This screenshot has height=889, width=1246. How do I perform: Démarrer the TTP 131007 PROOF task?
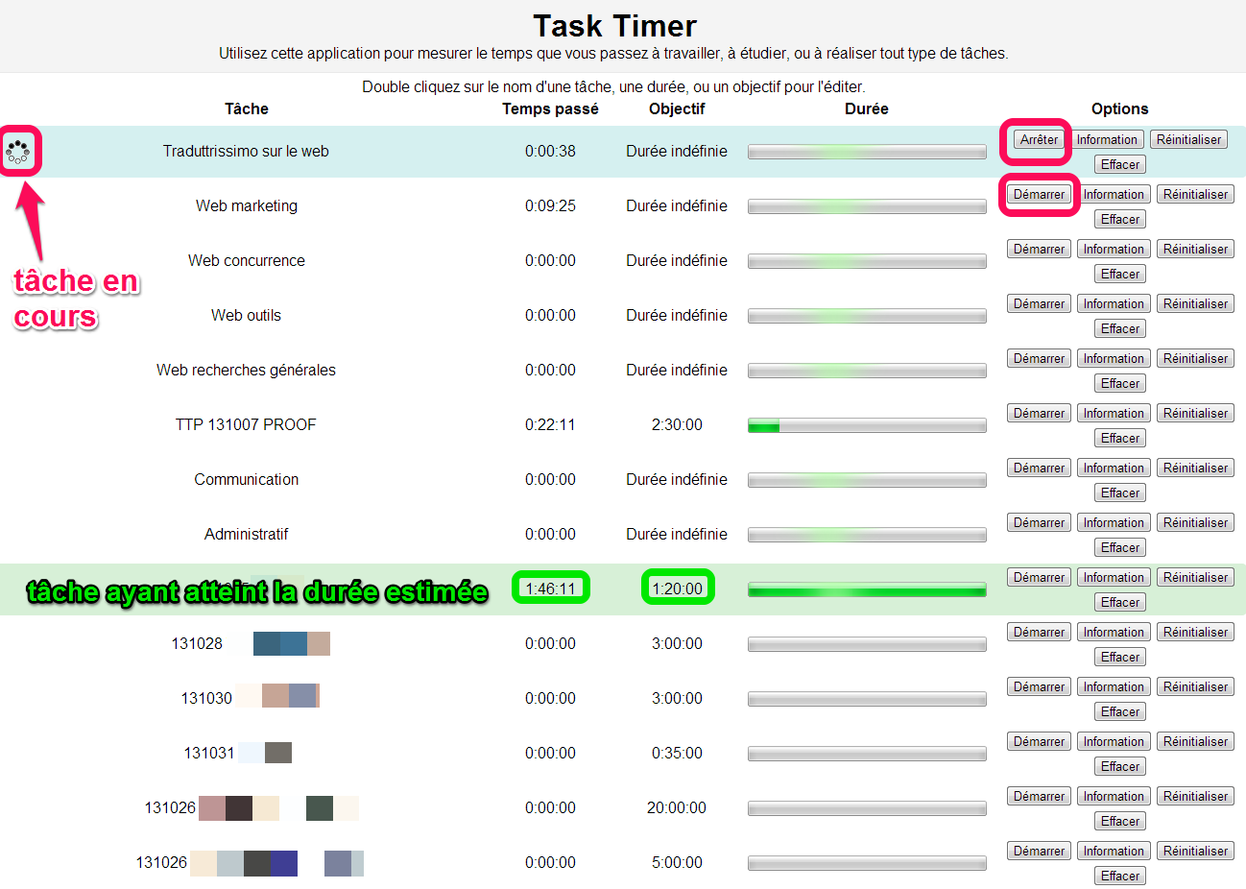pyautogui.click(x=1038, y=412)
